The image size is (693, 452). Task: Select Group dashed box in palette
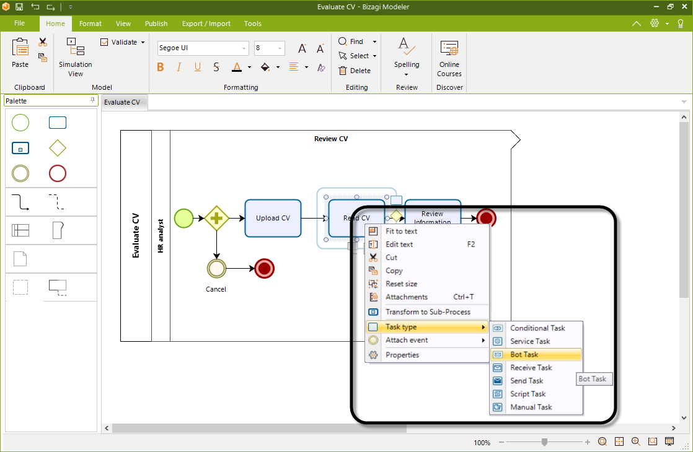click(x=20, y=287)
